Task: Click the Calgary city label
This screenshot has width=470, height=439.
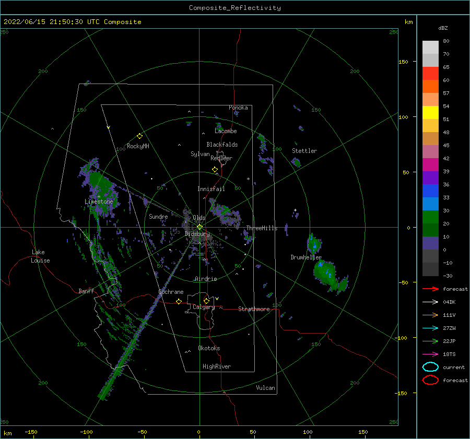Action: (204, 307)
